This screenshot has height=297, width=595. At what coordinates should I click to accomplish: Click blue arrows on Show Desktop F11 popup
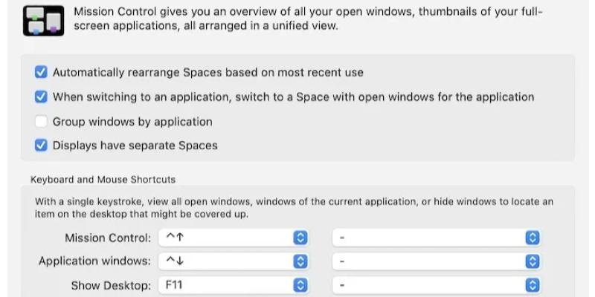pos(300,285)
